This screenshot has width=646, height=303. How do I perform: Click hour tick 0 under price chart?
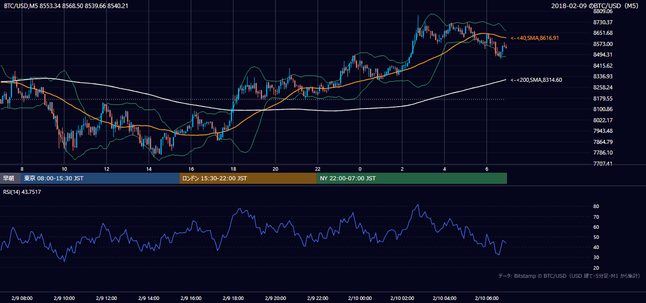(x=360, y=169)
